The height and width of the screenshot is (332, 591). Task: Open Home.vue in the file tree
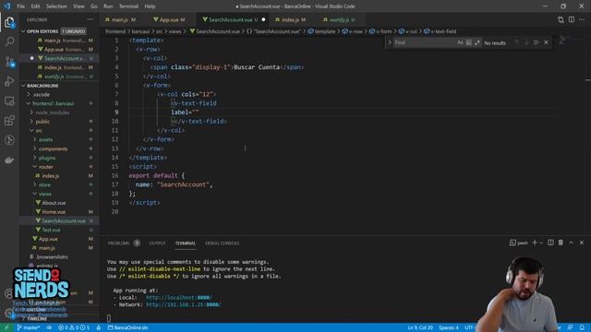click(x=54, y=212)
